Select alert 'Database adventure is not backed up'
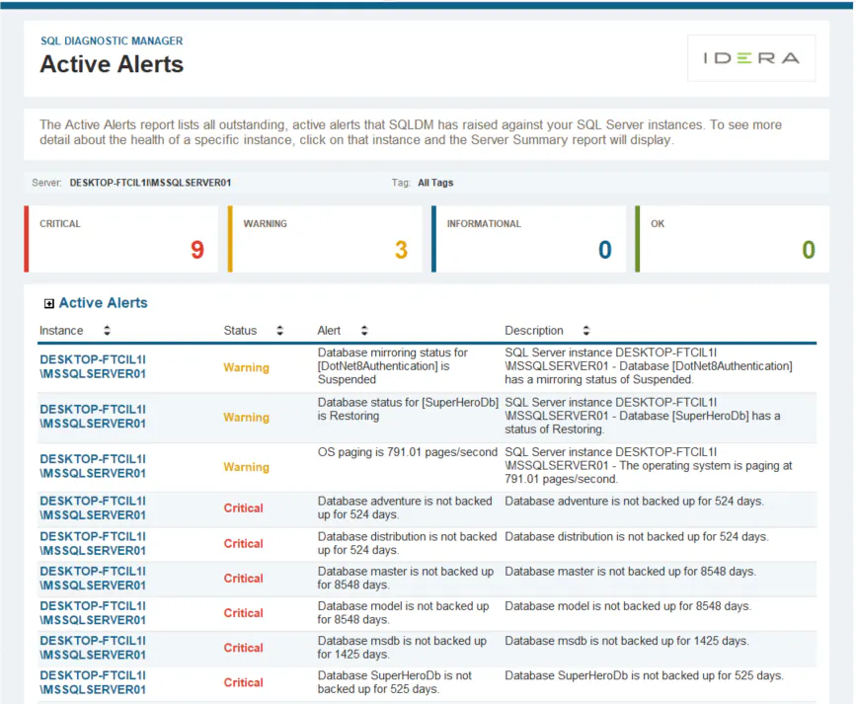The height and width of the screenshot is (704, 856). (405, 508)
